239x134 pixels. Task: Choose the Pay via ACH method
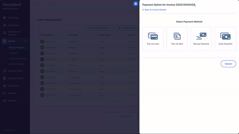click(x=177, y=39)
